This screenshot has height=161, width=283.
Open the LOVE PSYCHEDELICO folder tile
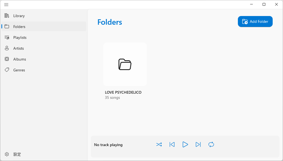(125, 64)
